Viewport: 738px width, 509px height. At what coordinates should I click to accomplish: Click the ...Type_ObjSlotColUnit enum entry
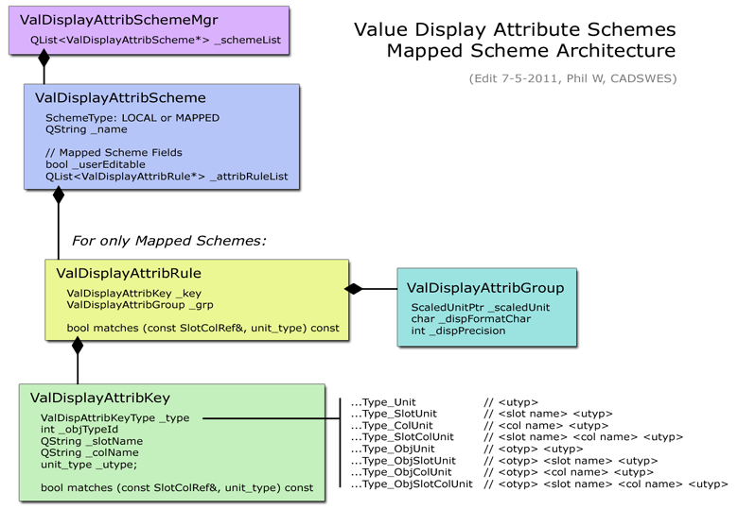[x=412, y=484]
